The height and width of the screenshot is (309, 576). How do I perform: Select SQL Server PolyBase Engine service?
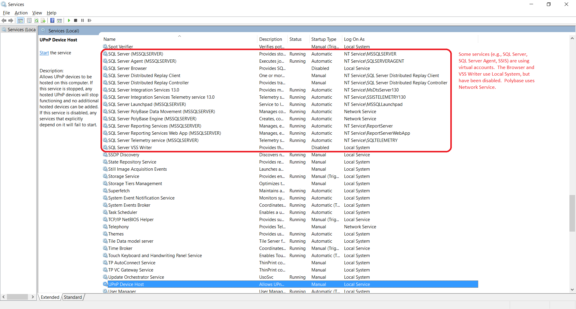pyautogui.click(x=290, y=119)
